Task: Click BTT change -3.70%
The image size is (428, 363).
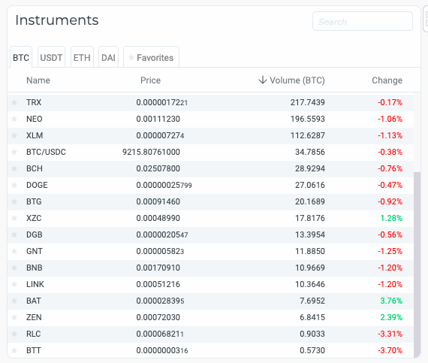Action: pyautogui.click(x=390, y=350)
